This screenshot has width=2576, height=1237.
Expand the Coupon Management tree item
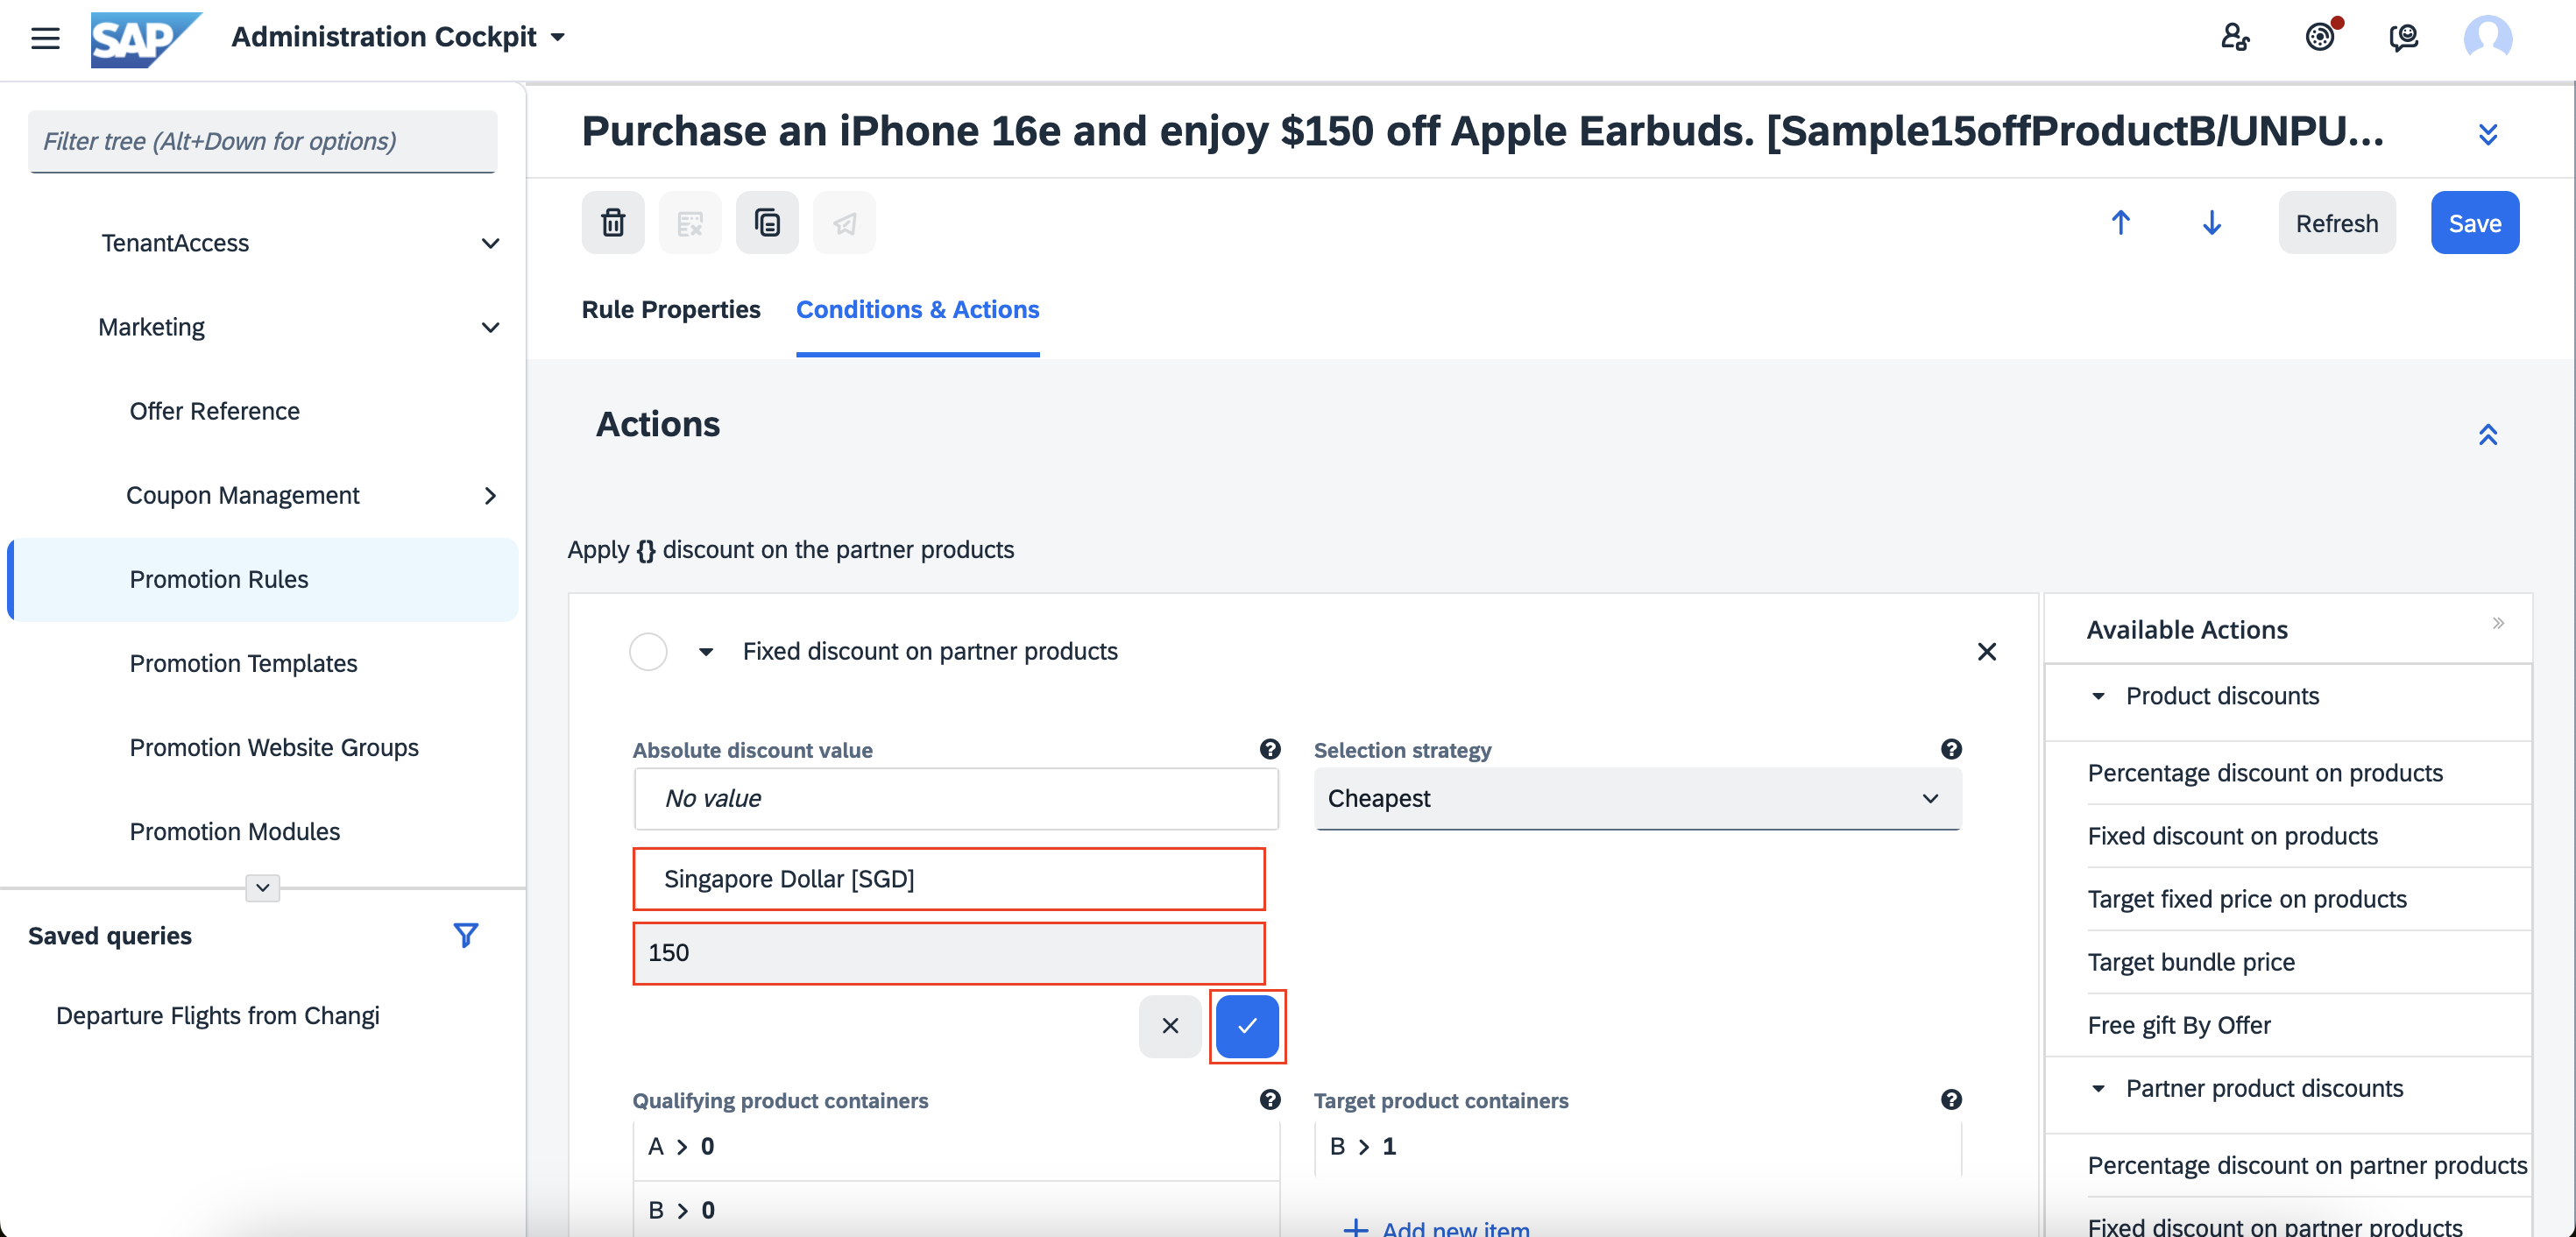tap(490, 496)
